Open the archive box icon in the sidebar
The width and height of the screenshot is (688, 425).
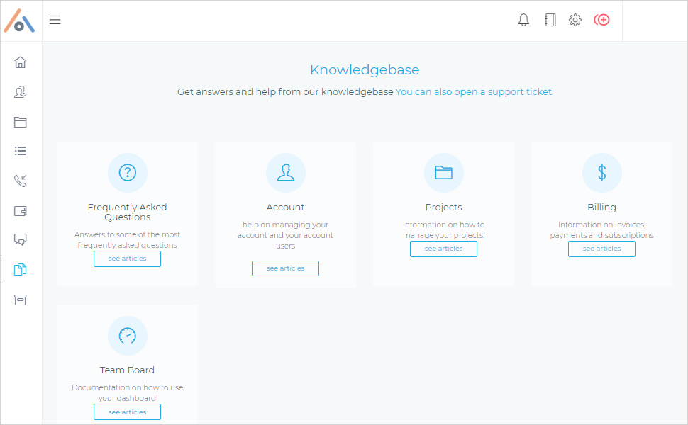(x=21, y=300)
